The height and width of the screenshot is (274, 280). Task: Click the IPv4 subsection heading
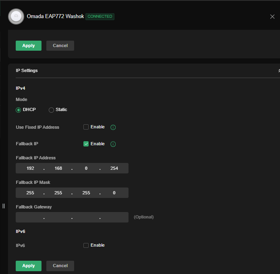21,88
